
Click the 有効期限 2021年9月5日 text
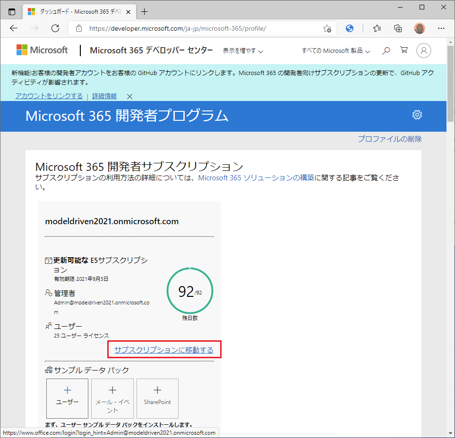81,279
